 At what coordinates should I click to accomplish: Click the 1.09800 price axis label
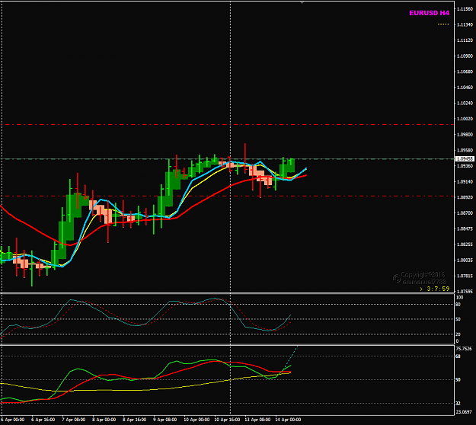tap(465, 135)
